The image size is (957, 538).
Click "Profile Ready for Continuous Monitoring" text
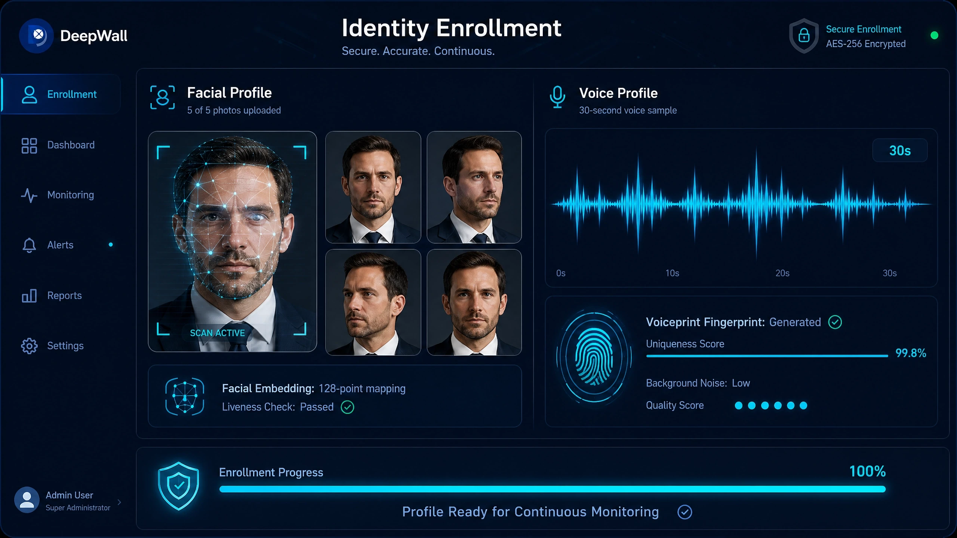tap(530, 511)
